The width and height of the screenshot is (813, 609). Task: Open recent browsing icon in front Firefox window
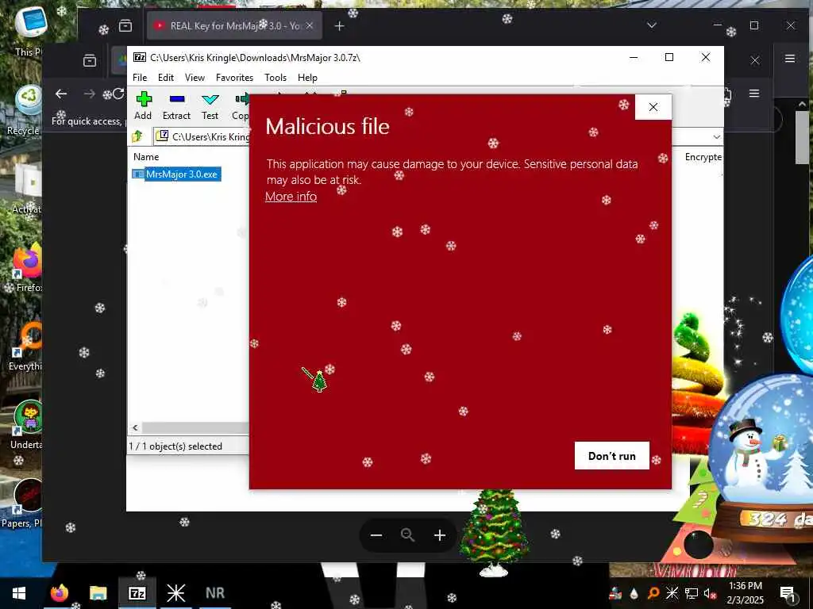coord(90,60)
